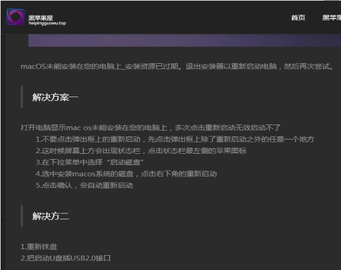
Task: Click step 1.不要点击弹出框上的重新启动
Action: (175, 139)
